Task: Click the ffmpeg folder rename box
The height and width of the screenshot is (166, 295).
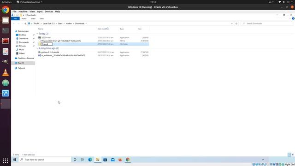Action: 47,44
